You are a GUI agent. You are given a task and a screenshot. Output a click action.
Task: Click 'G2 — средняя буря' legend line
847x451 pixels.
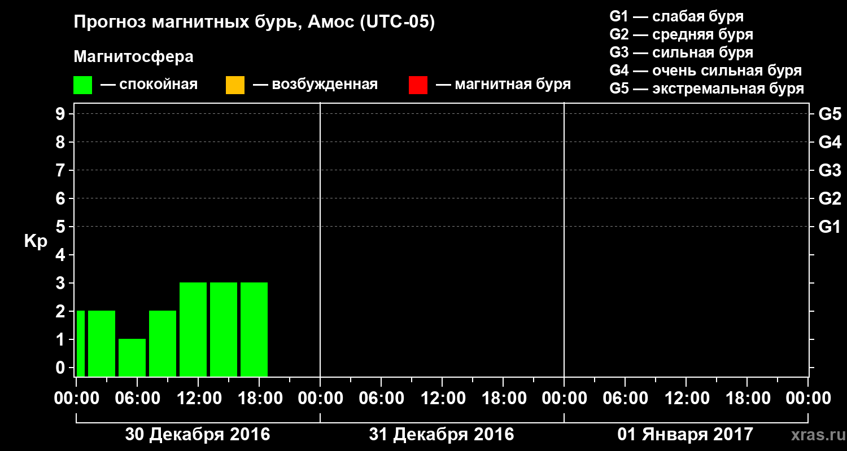[x=682, y=34]
